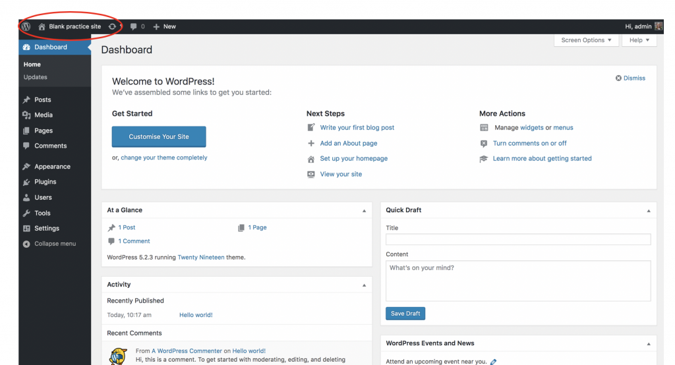Click the menus link in More Actions
This screenshot has height=365, width=675.
[x=563, y=128]
